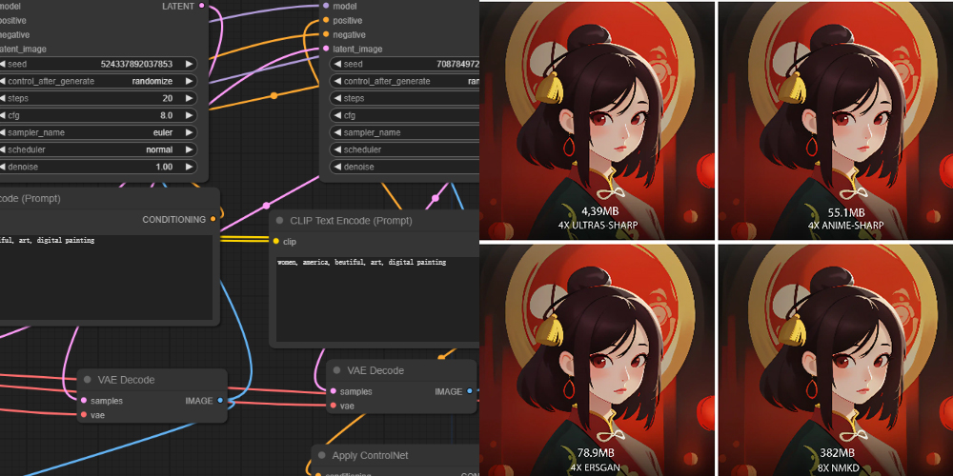Collapse the Apply ControlNet node via title dot

(322, 455)
